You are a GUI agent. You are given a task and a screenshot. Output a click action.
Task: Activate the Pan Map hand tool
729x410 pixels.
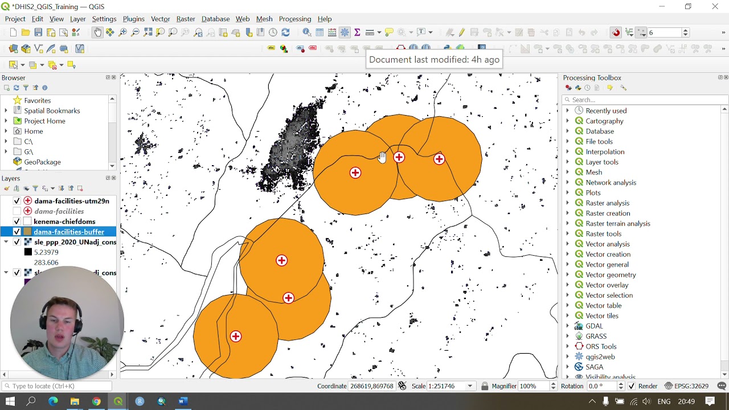97,32
